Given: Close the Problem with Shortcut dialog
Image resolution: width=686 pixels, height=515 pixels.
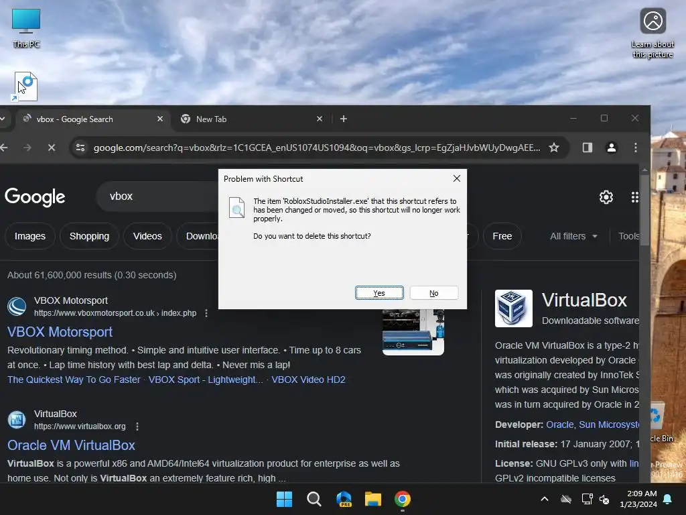Looking at the screenshot, I should 457,178.
